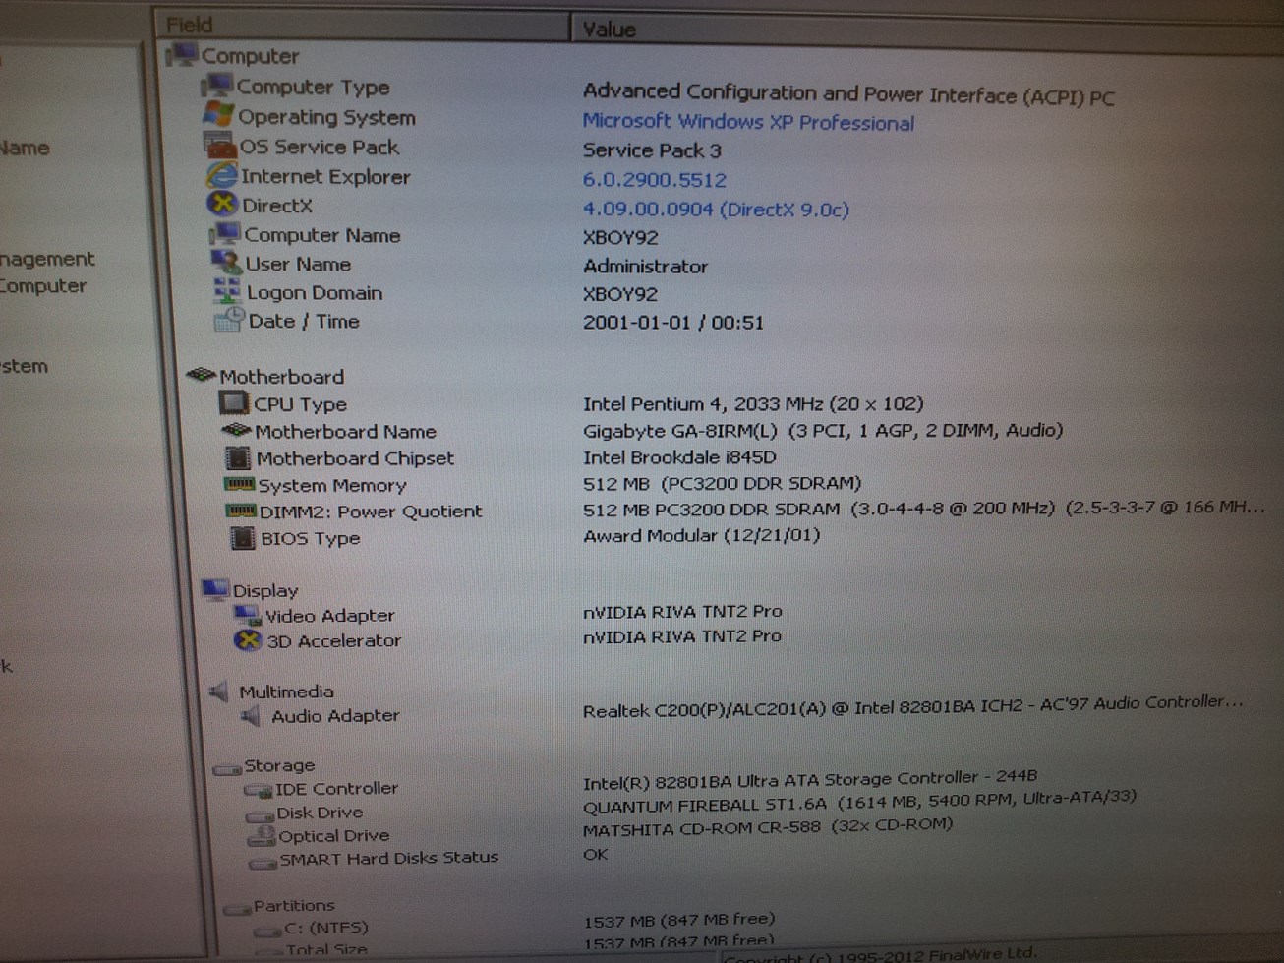Select the Storage section label

(x=279, y=765)
